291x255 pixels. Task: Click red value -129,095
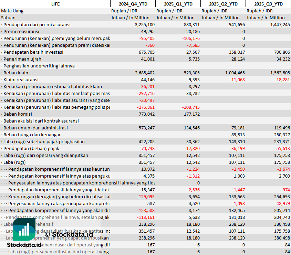(146, 196)
